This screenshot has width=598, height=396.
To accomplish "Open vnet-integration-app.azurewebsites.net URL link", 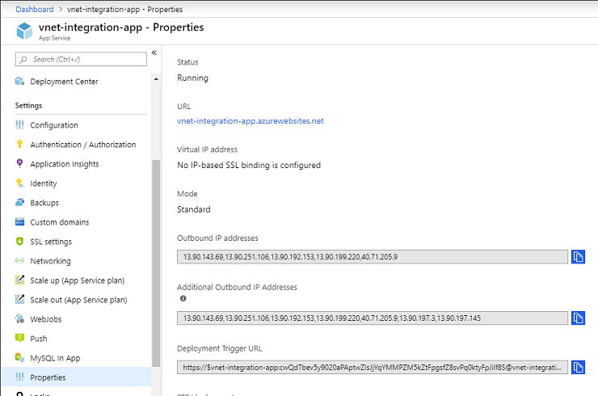I will coord(251,121).
